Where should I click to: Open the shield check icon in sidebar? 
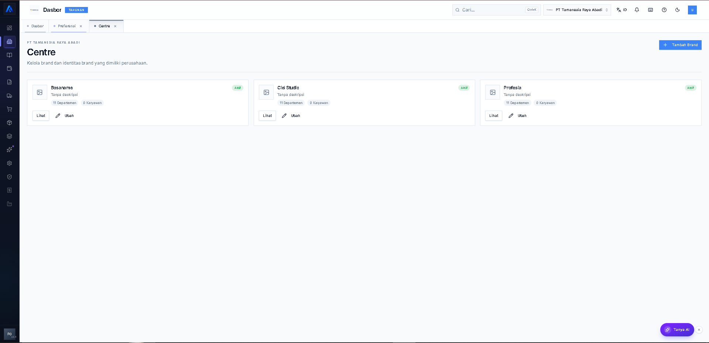tap(10, 177)
